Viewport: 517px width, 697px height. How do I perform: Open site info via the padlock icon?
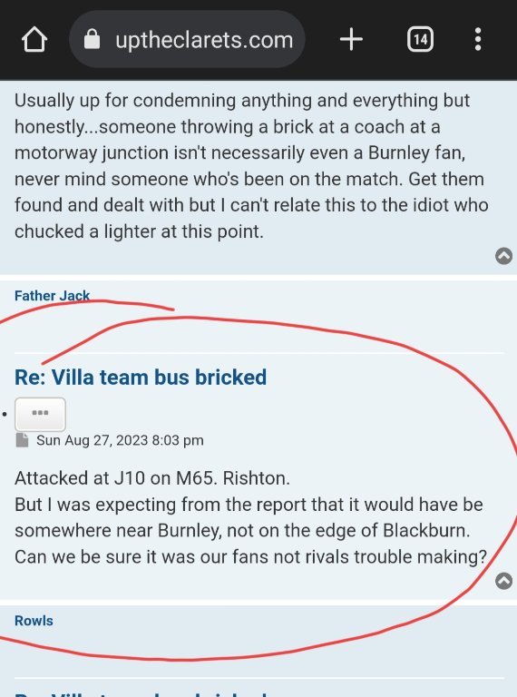[92, 39]
